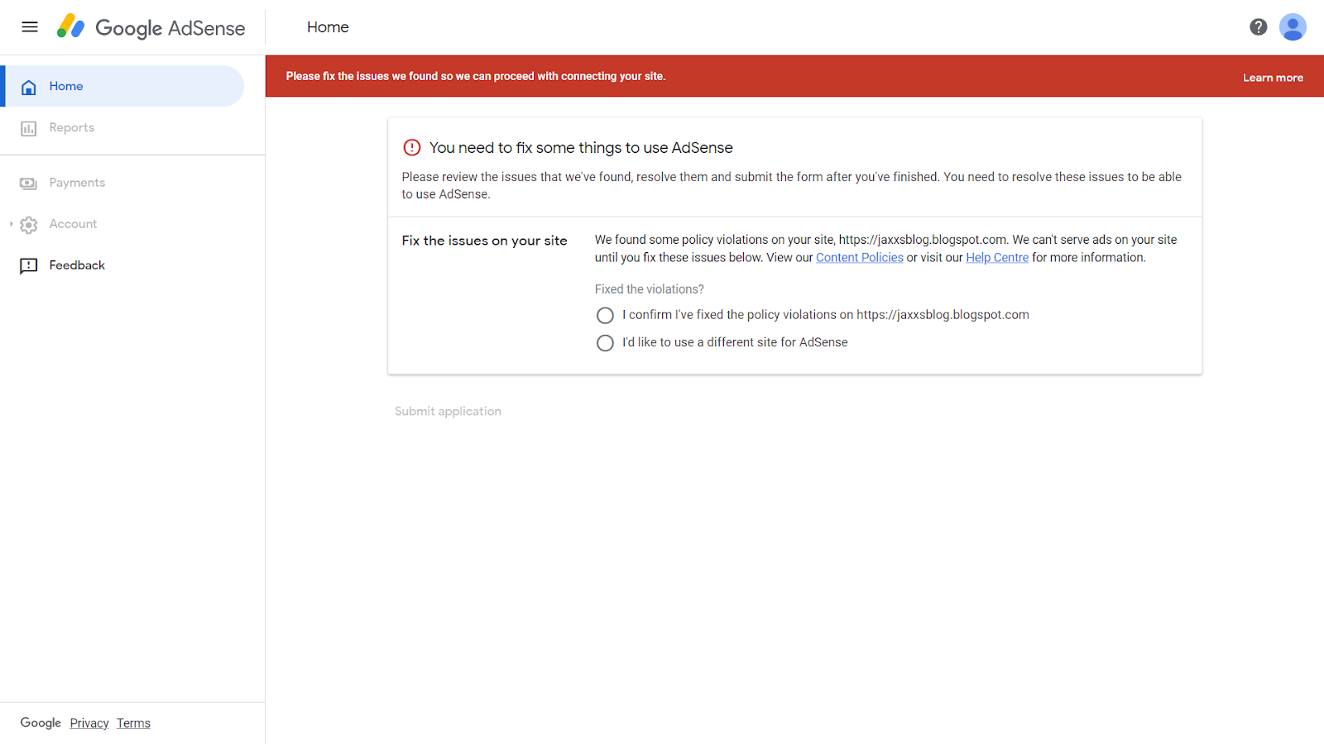Click the Submit application button
Image resolution: width=1324 pixels, height=744 pixels.
point(448,412)
